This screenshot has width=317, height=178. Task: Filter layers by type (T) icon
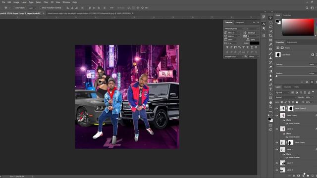[x=301, y=92]
